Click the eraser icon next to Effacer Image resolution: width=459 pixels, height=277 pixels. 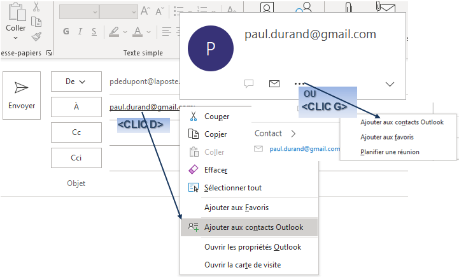pos(193,169)
